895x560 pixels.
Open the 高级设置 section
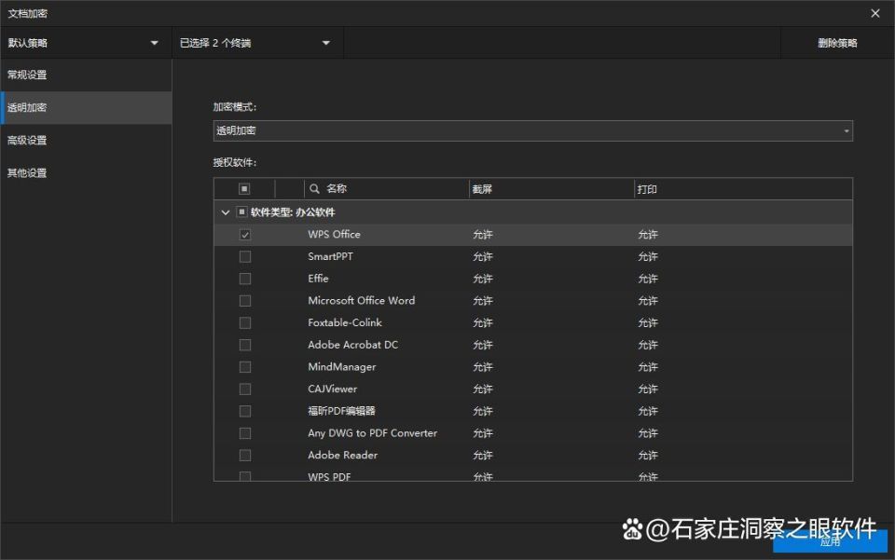(86, 141)
